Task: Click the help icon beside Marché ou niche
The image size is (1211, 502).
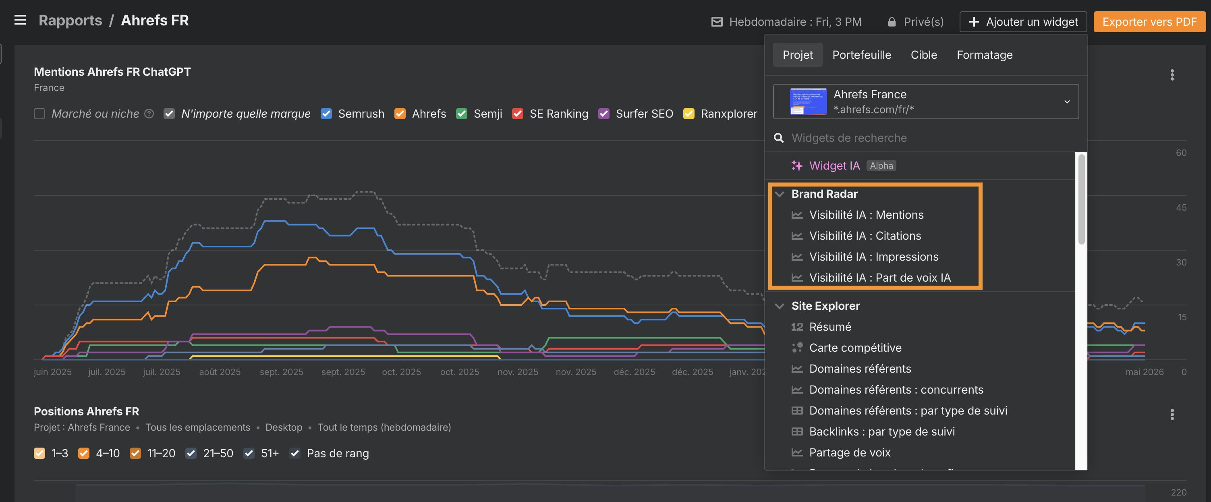Action: tap(149, 114)
